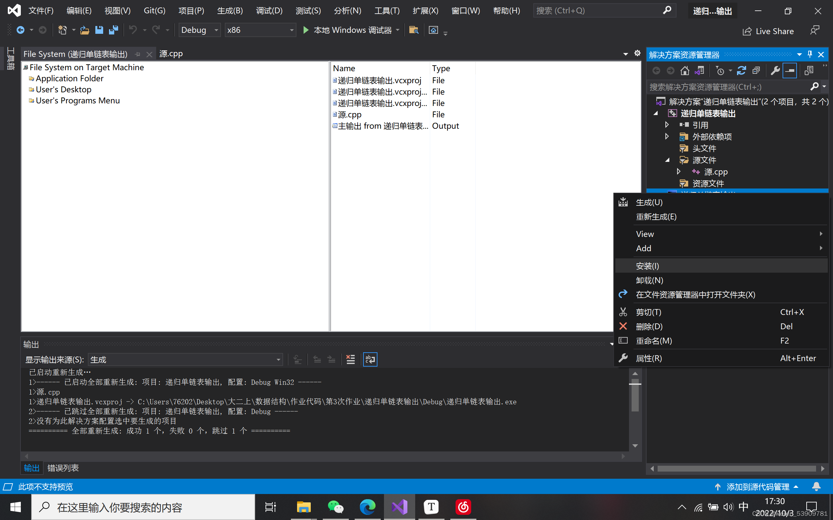833x520 pixels.
Task: Switch to the 源.cpp editor tab
Action: coord(171,54)
